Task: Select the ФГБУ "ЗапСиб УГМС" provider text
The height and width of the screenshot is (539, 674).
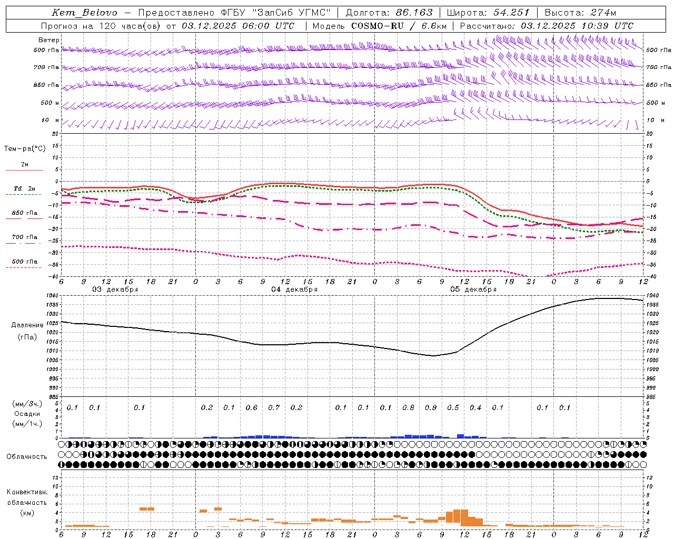Action: [x=276, y=13]
